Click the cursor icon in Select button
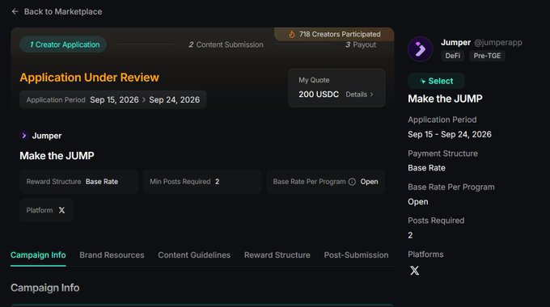 point(423,82)
